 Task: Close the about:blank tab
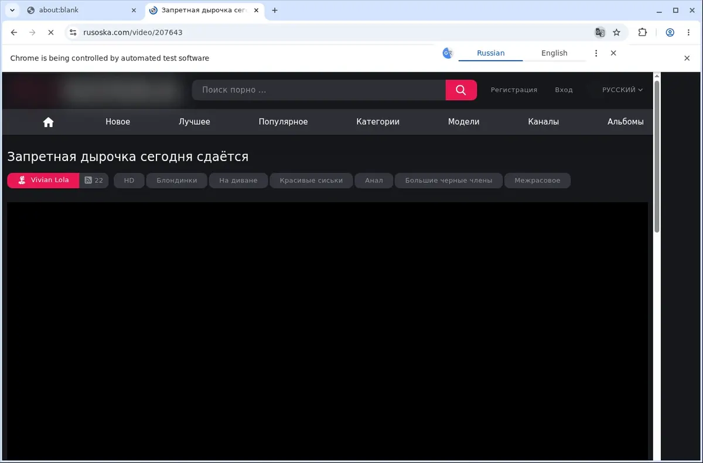[134, 10]
